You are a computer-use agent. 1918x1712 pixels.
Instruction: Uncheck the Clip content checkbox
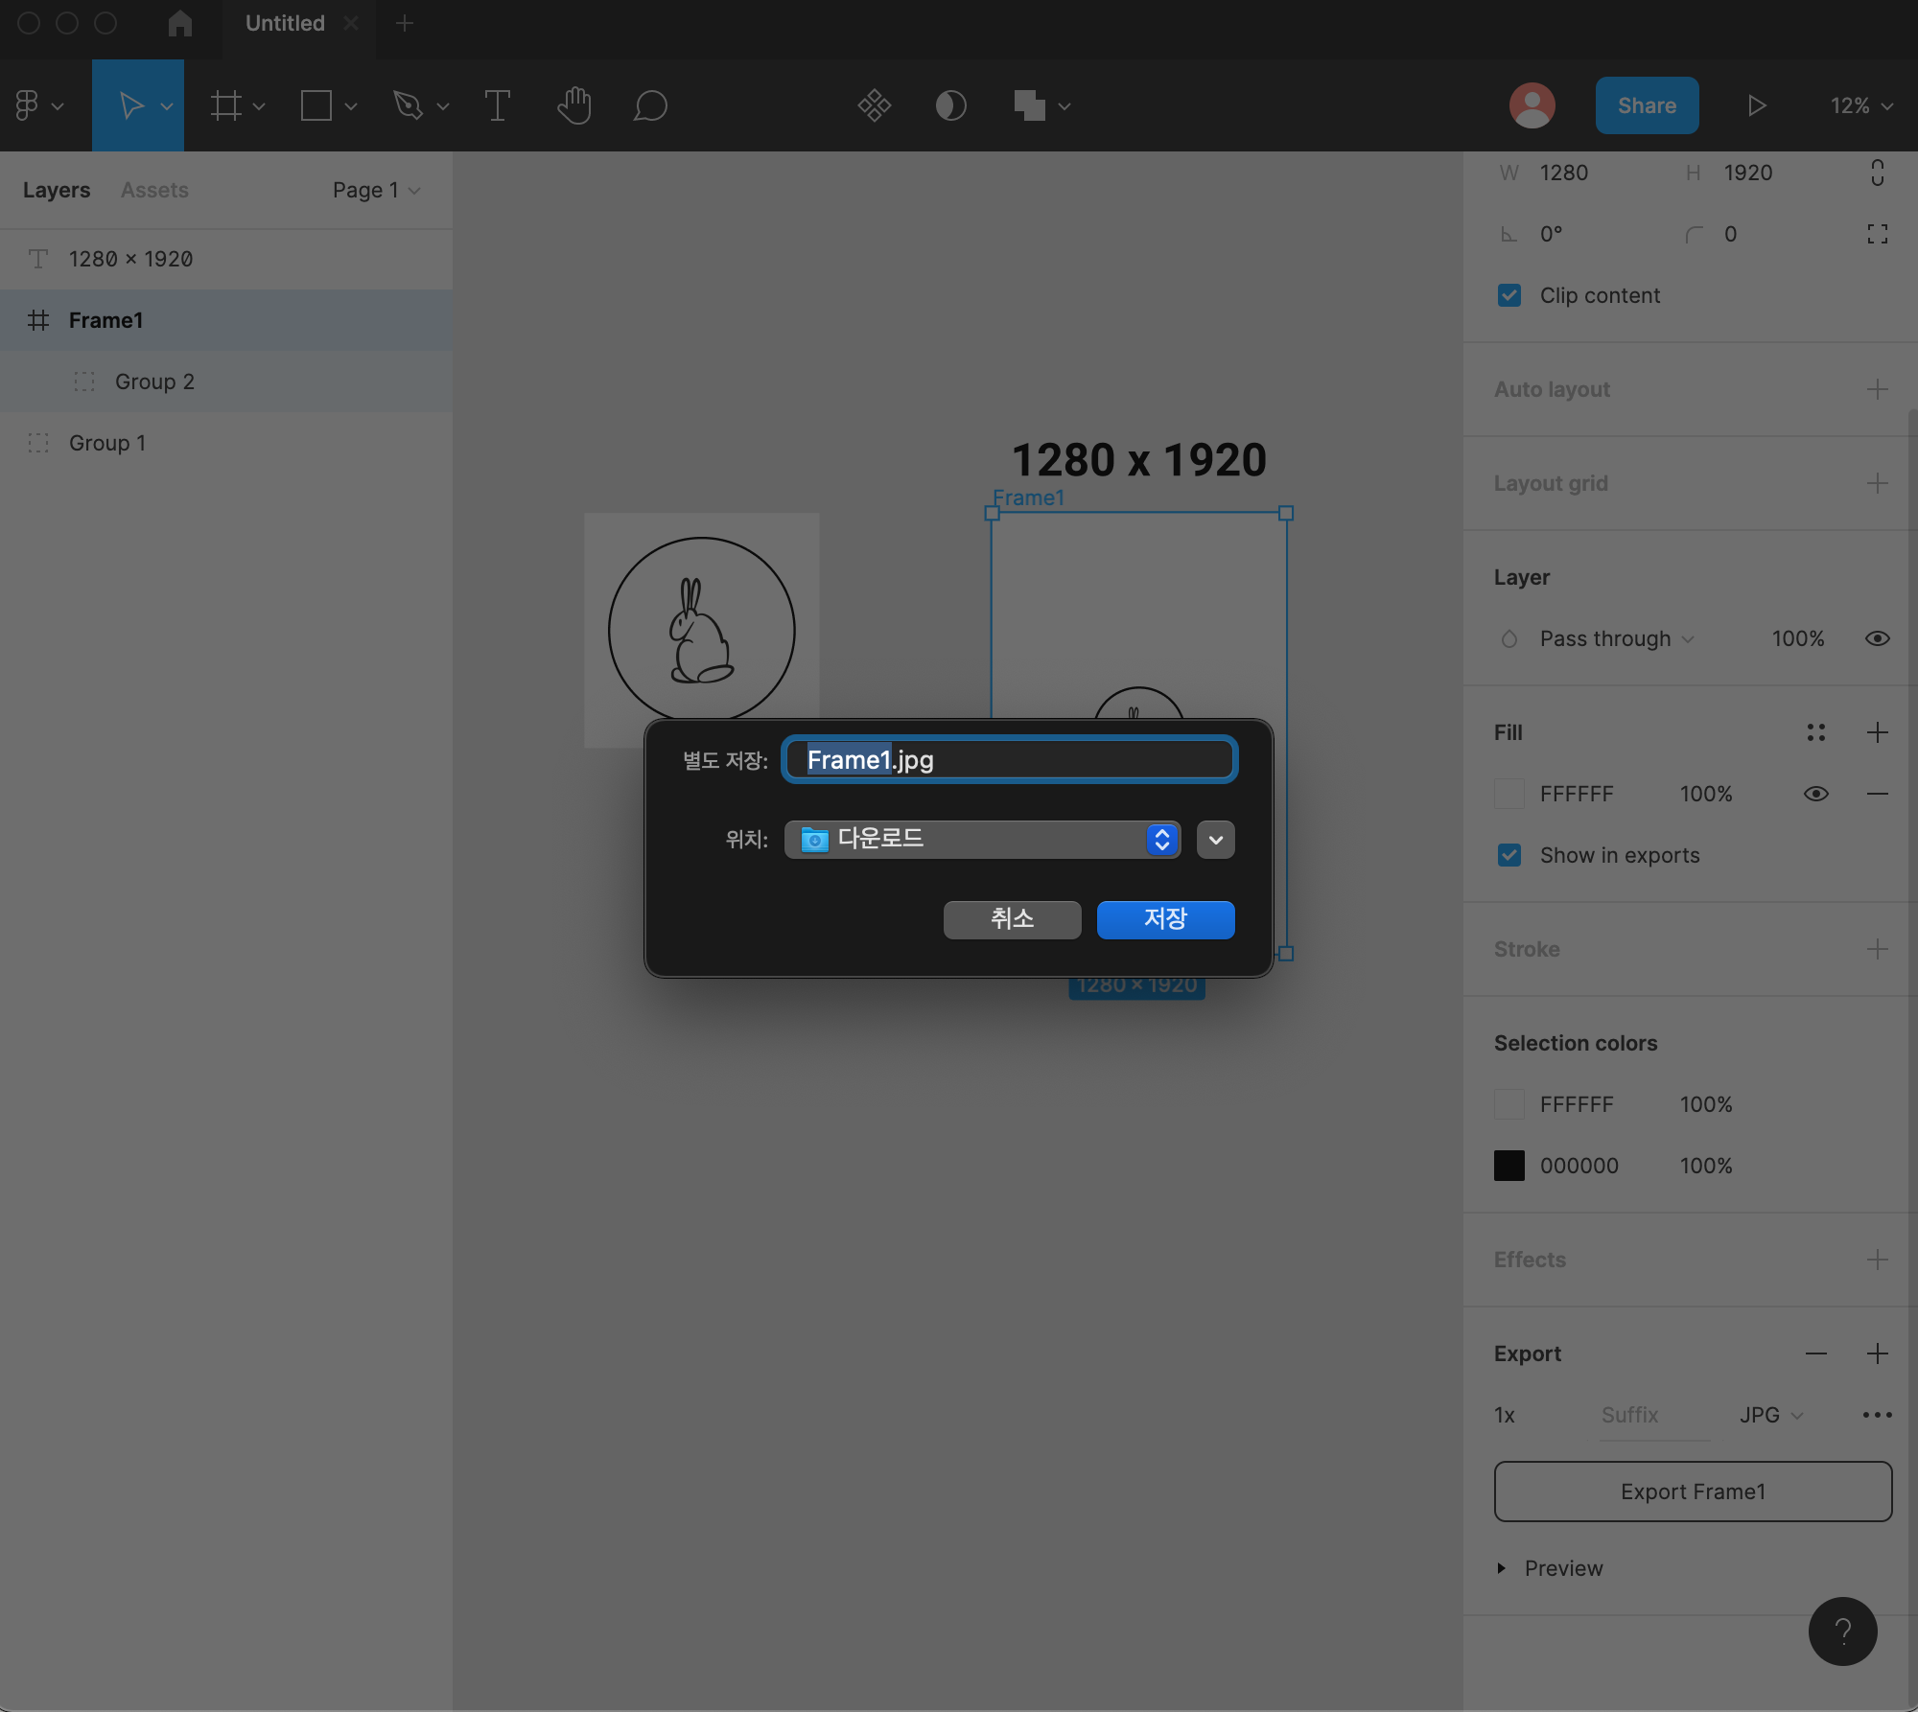click(x=1509, y=295)
